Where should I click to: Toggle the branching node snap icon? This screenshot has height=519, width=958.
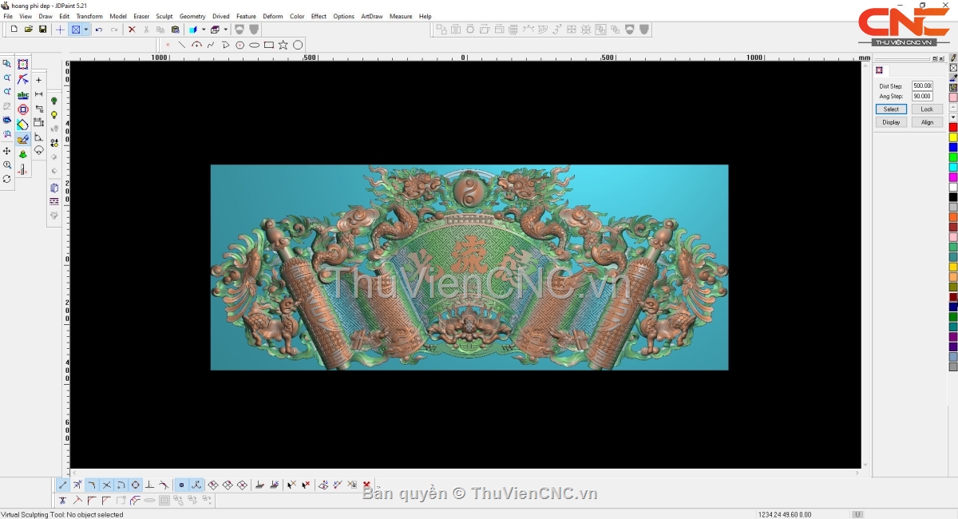[196, 485]
